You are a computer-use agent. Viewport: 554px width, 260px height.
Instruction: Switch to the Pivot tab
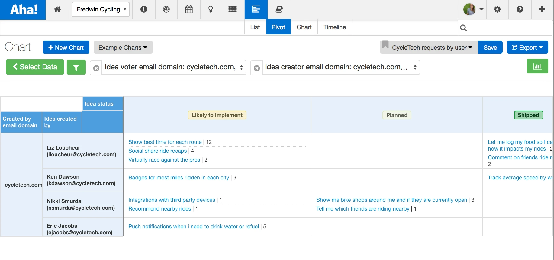coord(278,27)
